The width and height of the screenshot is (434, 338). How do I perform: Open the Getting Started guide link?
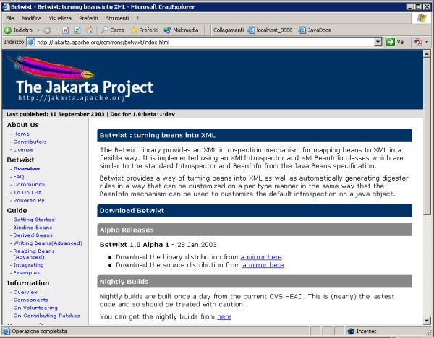point(34,220)
